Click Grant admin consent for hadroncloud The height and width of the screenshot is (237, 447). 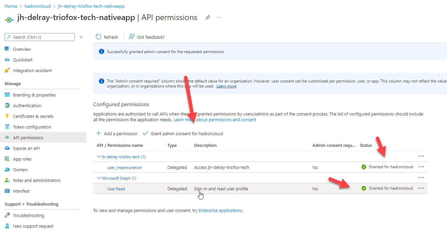pyautogui.click(x=183, y=134)
